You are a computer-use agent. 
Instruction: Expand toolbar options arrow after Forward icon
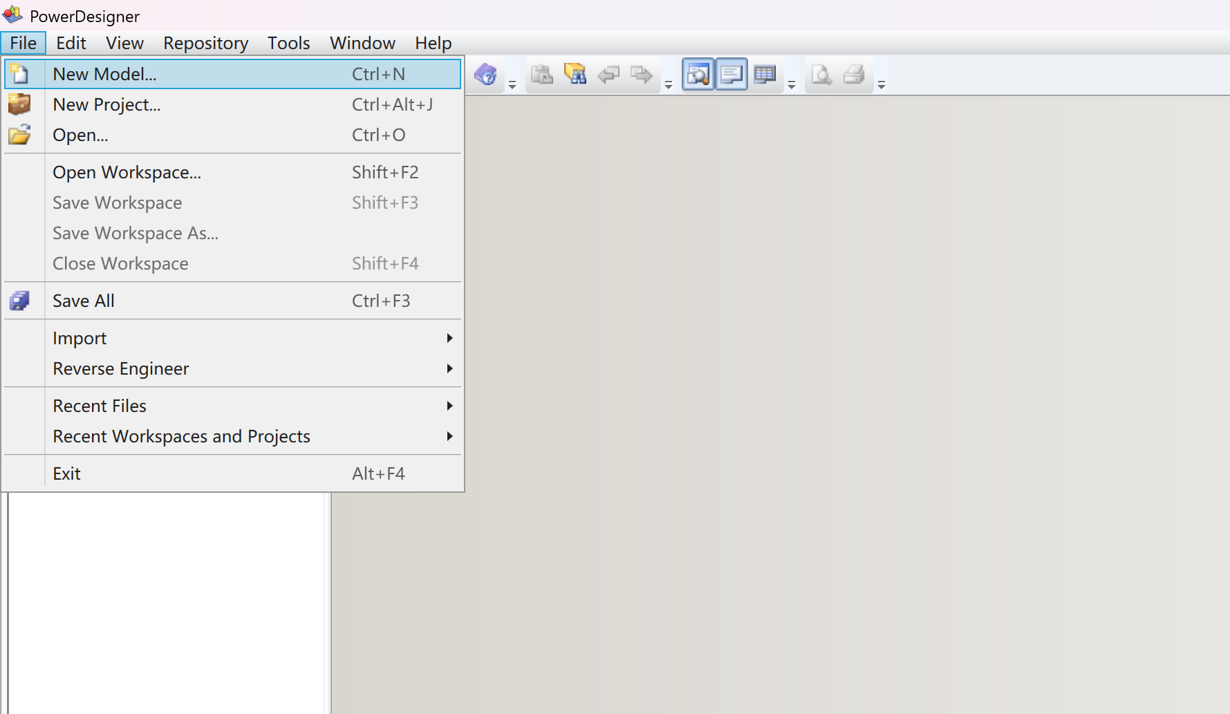[x=669, y=84]
